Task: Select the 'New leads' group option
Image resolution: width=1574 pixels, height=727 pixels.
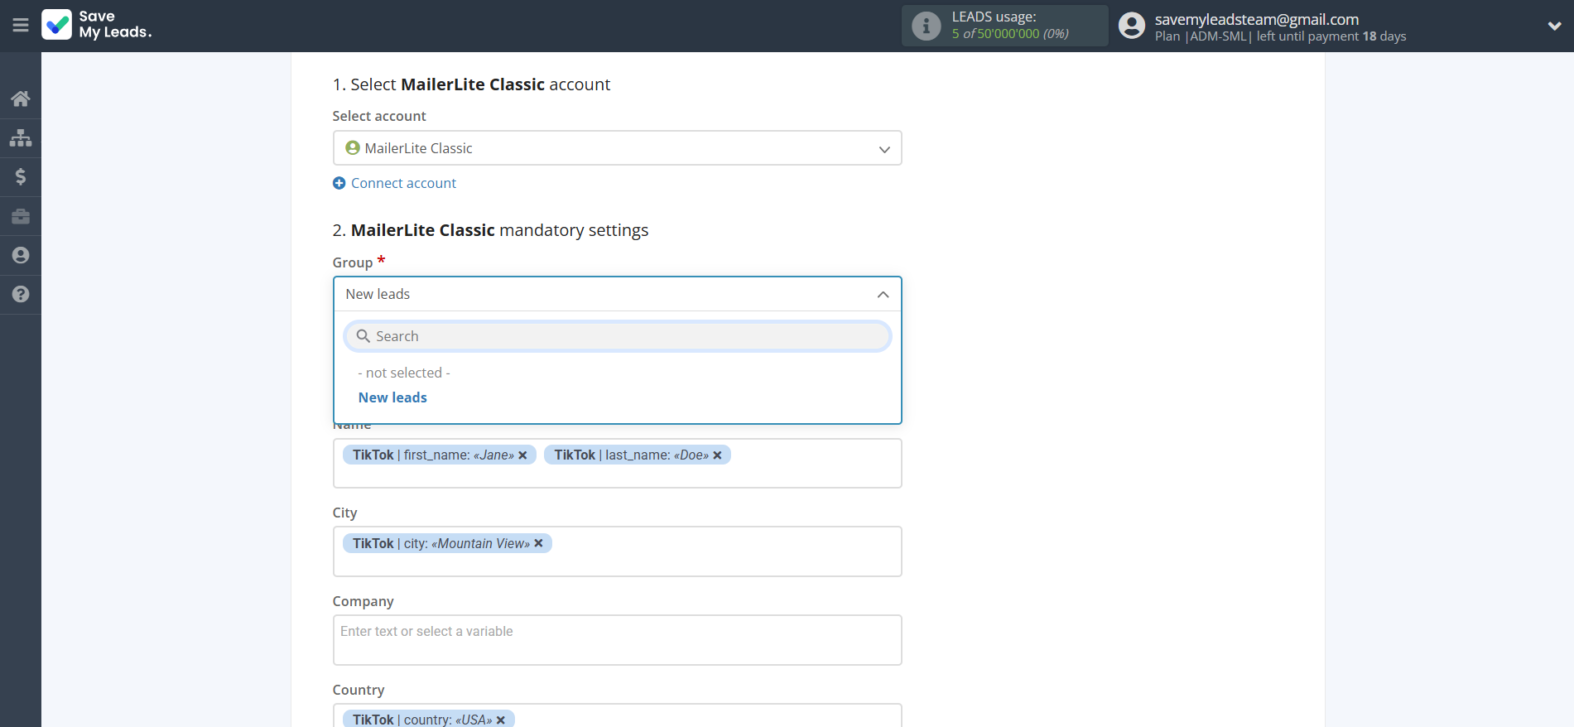Action: 392,397
